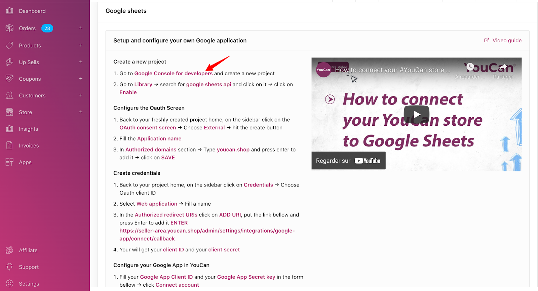
Task: Click the Support headset icon
Action: (x=9, y=267)
